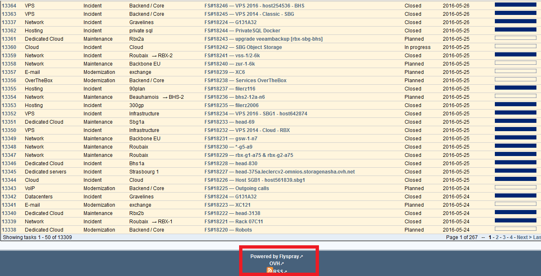Open FS#18228 head-830 task
The height and width of the screenshot is (276, 541).
(x=231, y=164)
